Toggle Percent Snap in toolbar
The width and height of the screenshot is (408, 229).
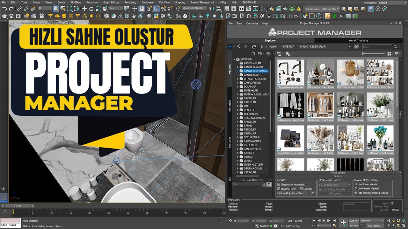tap(164, 9)
